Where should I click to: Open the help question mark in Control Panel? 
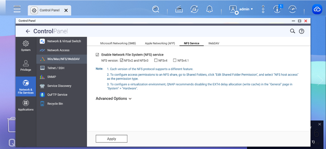[301, 31]
